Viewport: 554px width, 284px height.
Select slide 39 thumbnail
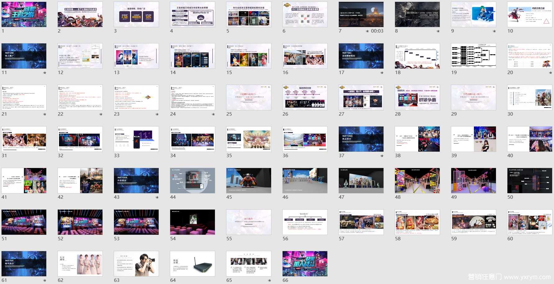pyautogui.click(x=474, y=139)
